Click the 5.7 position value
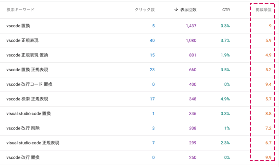The height and width of the screenshot is (167, 279). click(x=268, y=99)
